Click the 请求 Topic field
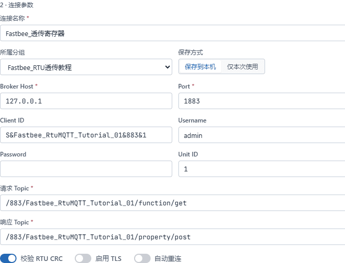The width and height of the screenshot is (345, 263). tap(172, 203)
